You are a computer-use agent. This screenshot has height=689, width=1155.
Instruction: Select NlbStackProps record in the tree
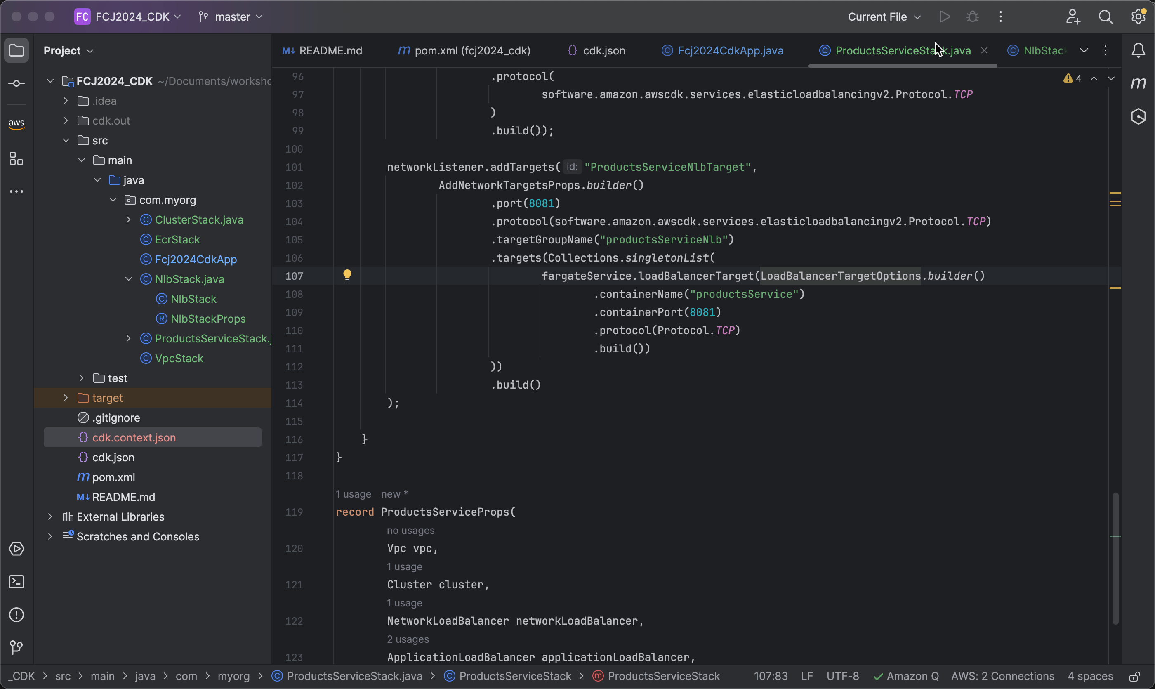click(208, 319)
